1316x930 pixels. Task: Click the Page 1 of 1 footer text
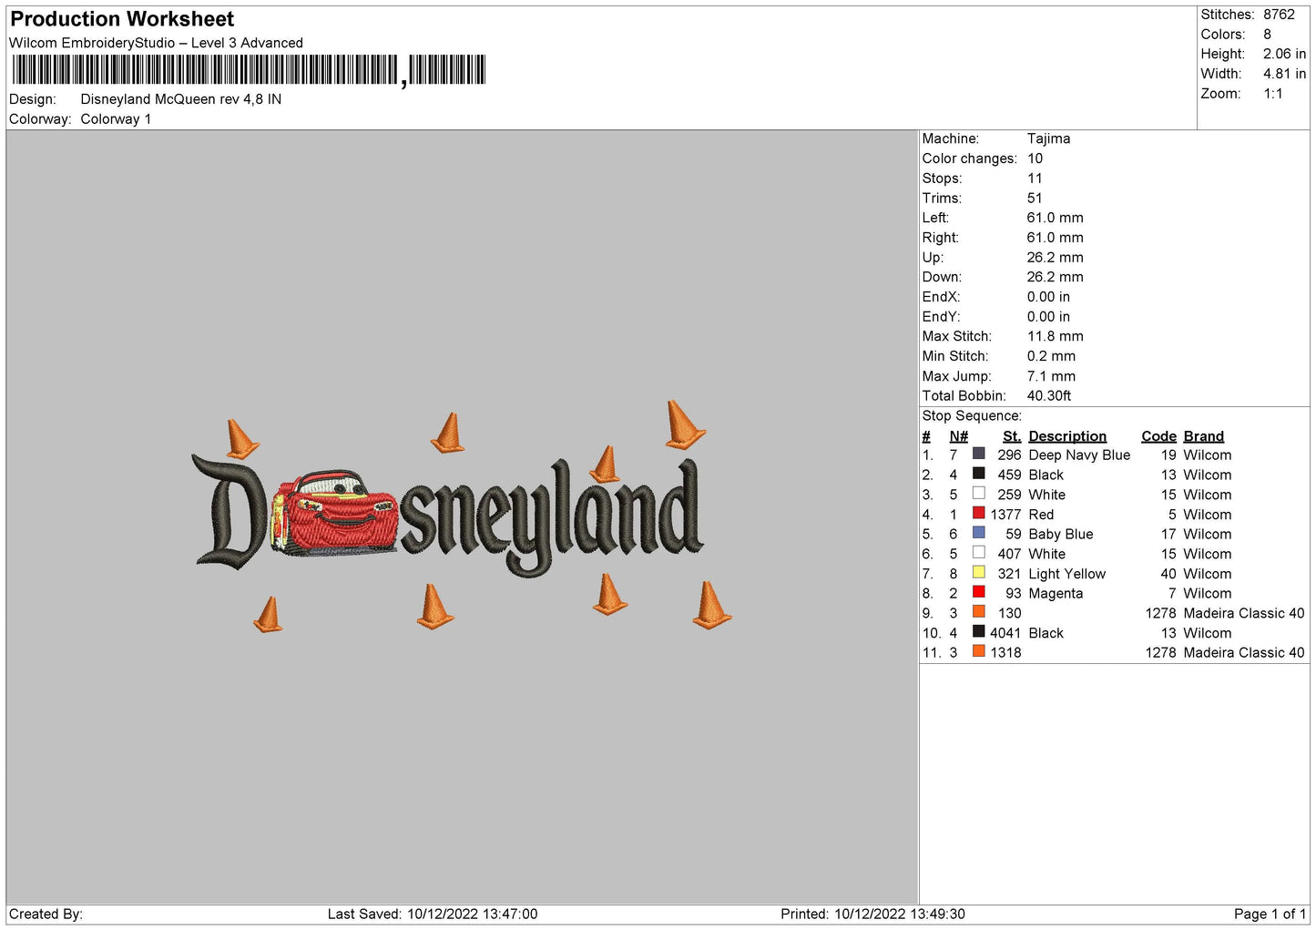(x=1270, y=914)
